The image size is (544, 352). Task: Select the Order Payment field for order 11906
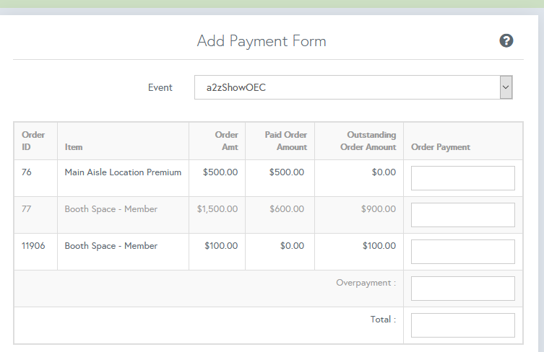click(462, 252)
